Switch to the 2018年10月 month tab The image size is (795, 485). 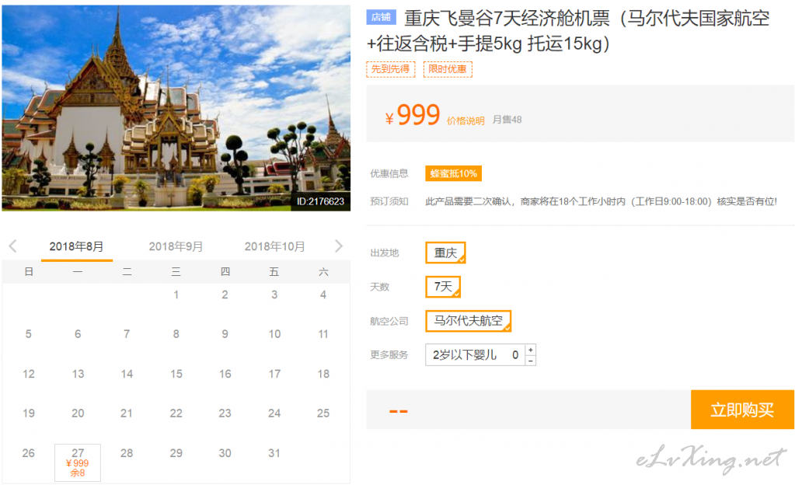pos(275,246)
